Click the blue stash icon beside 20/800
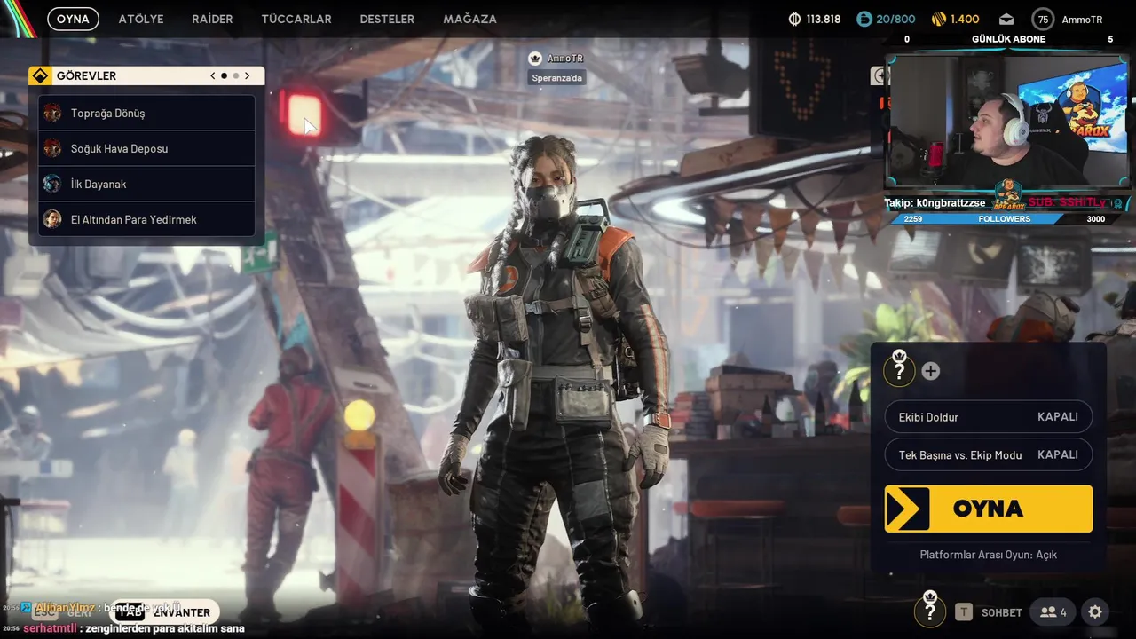The width and height of the screenshot is (1136, 639). pyautogui.click(x=864, y=19)
